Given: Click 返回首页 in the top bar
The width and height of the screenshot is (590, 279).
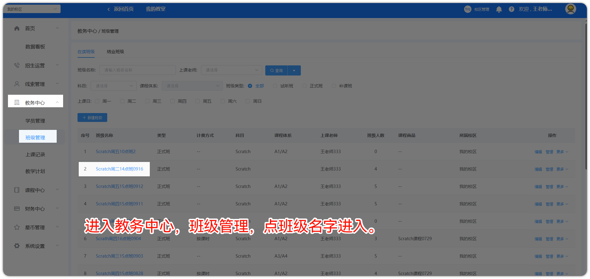Looking at the screenshot, I should (124, 9).
